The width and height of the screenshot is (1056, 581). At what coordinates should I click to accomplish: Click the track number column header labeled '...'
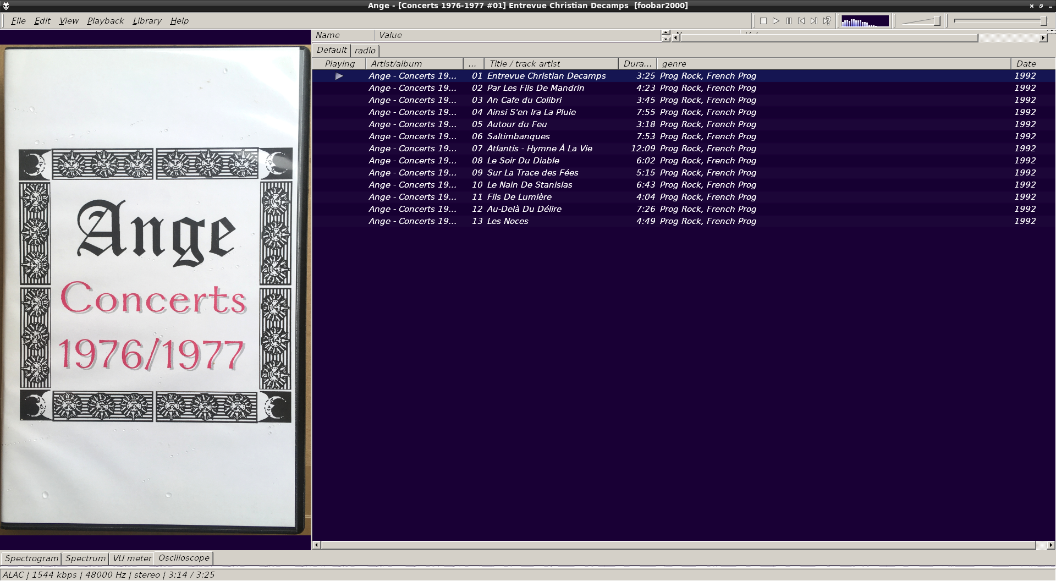coord(474,64)
